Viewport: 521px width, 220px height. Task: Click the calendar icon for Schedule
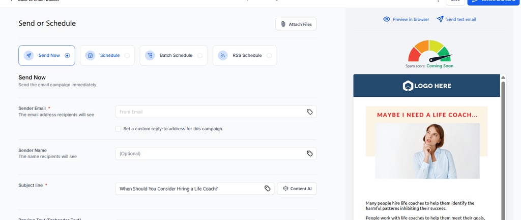pyautogui.click(x=91, y=56)
